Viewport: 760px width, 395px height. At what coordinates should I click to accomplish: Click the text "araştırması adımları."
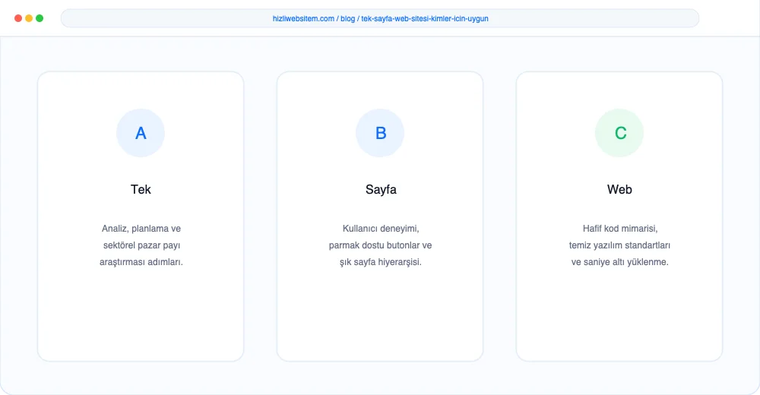point(141,262)
